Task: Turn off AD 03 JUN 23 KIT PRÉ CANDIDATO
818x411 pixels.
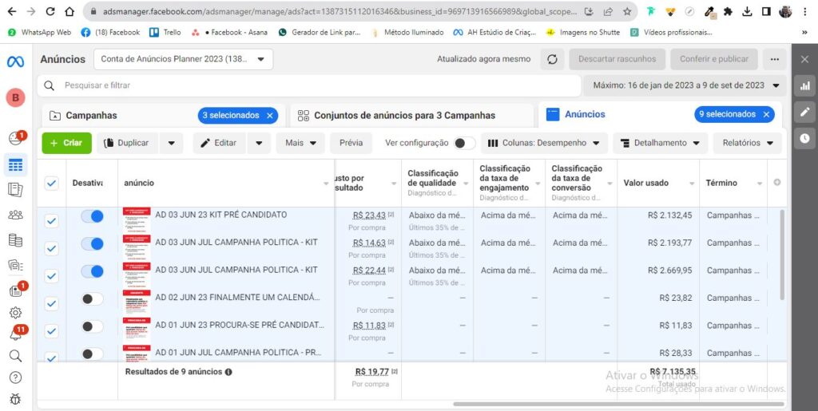Action: click(x=93, y=216)
